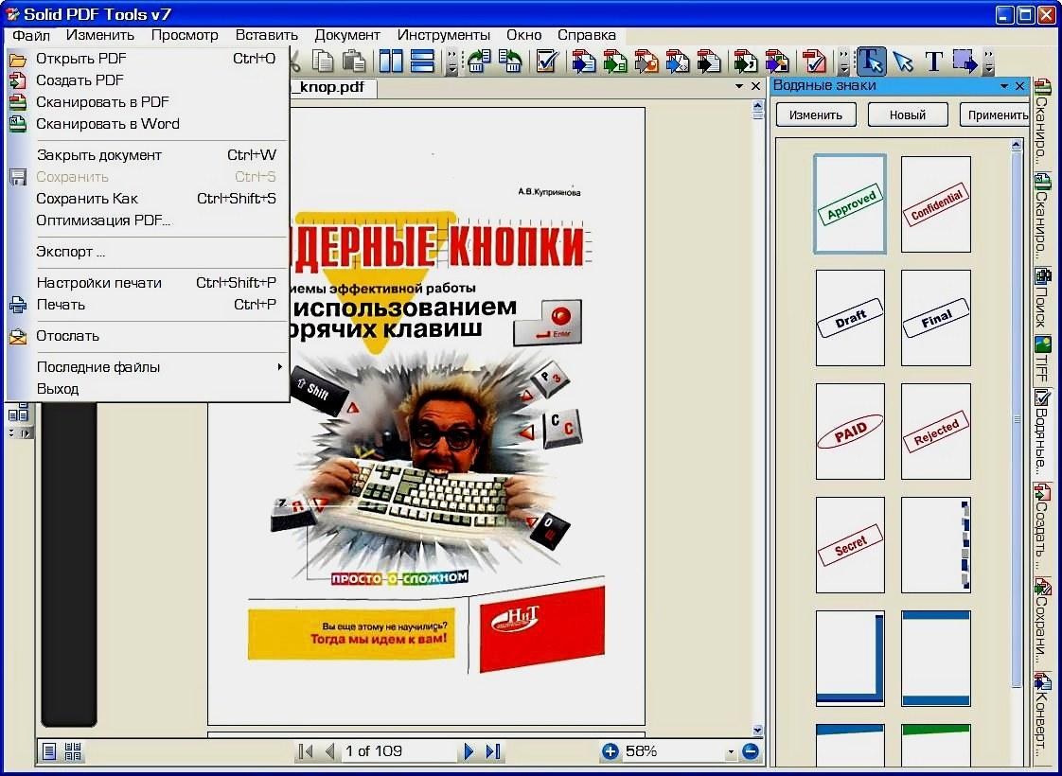Click document scrollbar down arrow
This screenshot has height=776, width=1062.
point(757,731)
